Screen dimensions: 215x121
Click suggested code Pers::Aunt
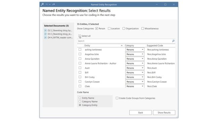[x=152, y=68]
